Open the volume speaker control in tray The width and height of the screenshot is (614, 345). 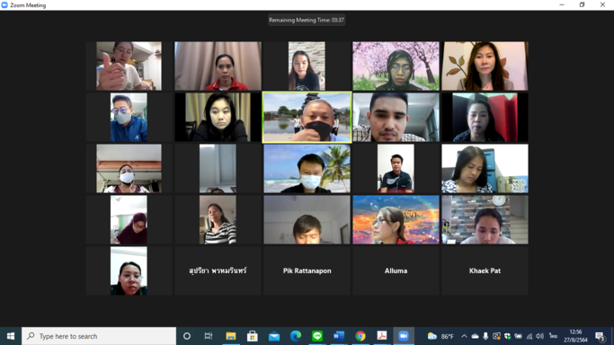[540, 336]
